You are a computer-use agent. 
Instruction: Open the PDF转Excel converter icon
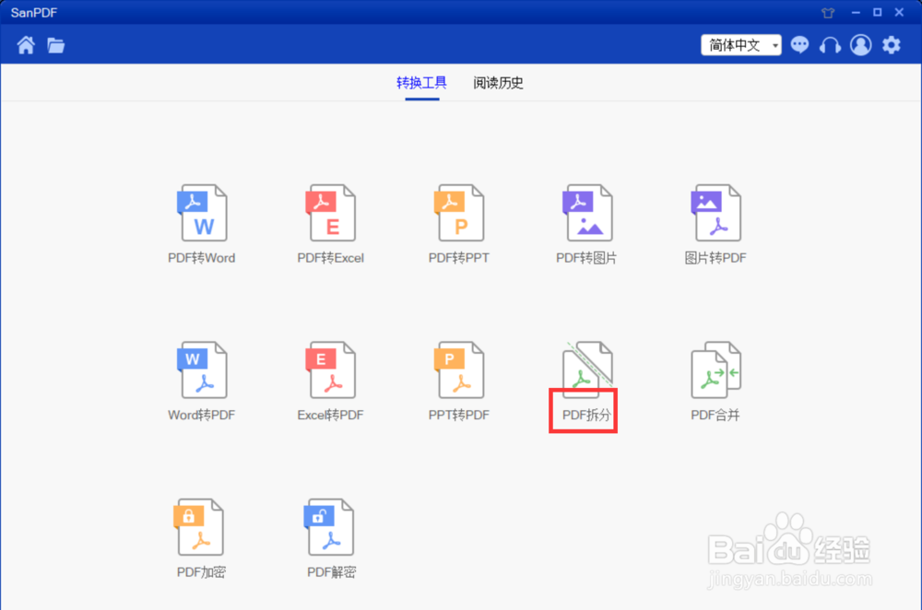tap(330, 213)
